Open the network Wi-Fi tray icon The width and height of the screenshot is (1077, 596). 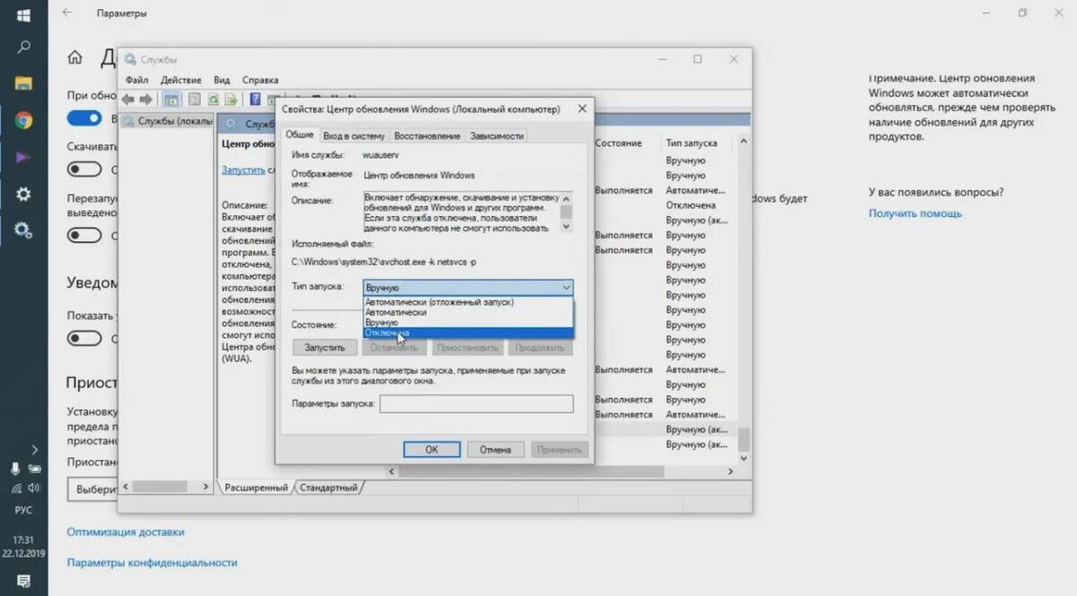[x=15, y=488]
